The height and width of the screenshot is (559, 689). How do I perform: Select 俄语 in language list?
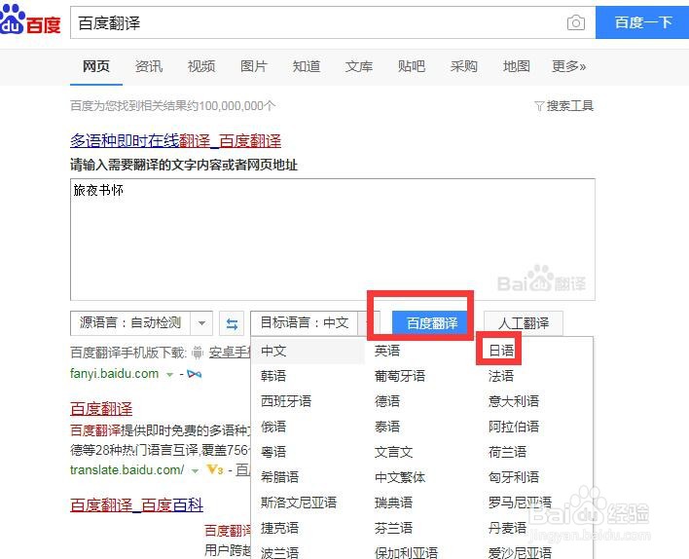[x=273, y=427]
